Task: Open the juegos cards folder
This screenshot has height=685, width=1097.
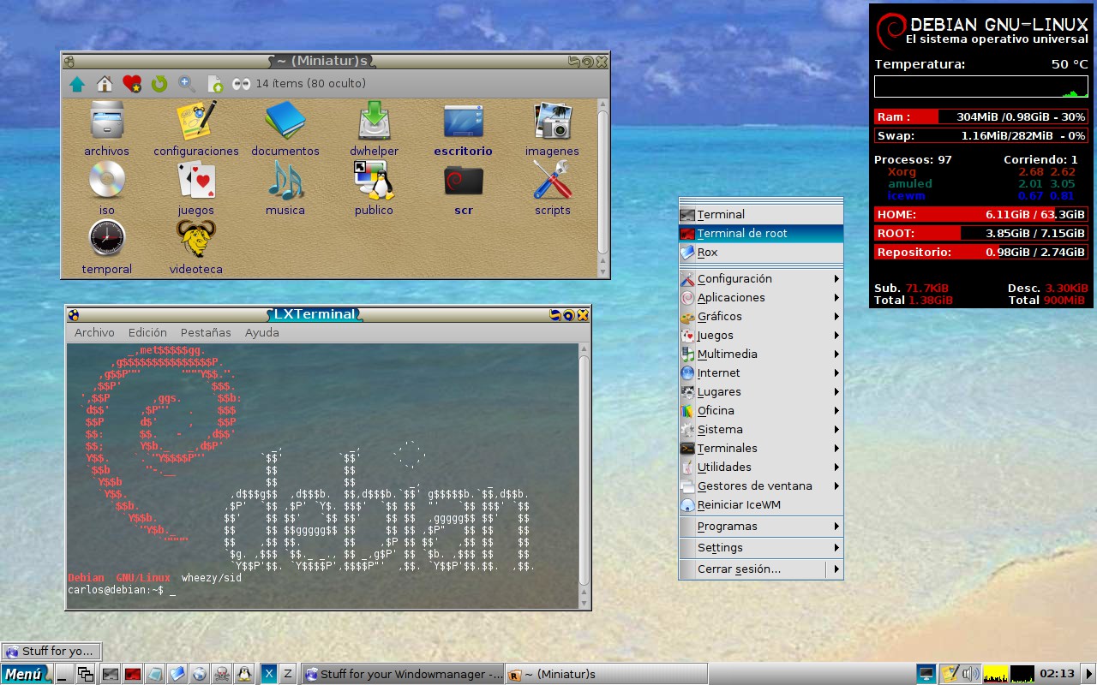Action: (196, 188)
